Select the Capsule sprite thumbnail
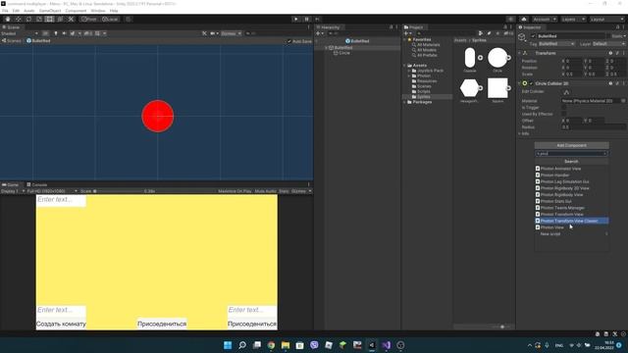This screenshot has width=628, height=353. pyautogui.click(x=470, y=58)
